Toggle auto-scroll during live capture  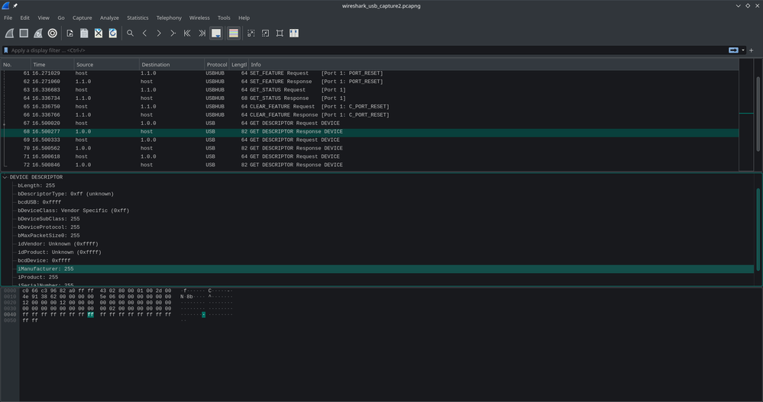pyautogui.click(x=216, y=33)
